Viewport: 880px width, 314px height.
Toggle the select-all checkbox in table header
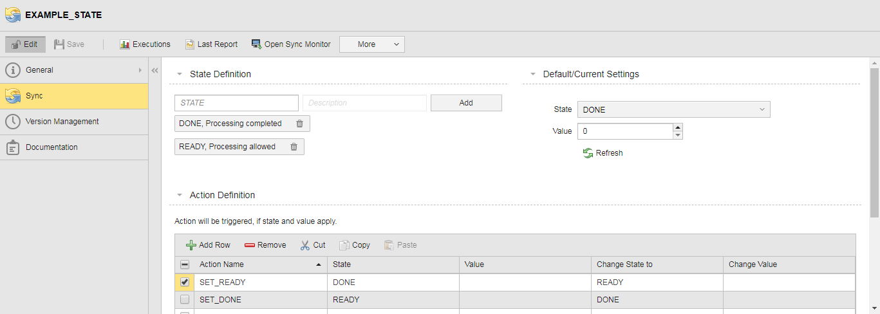click(x=185, y=264)
